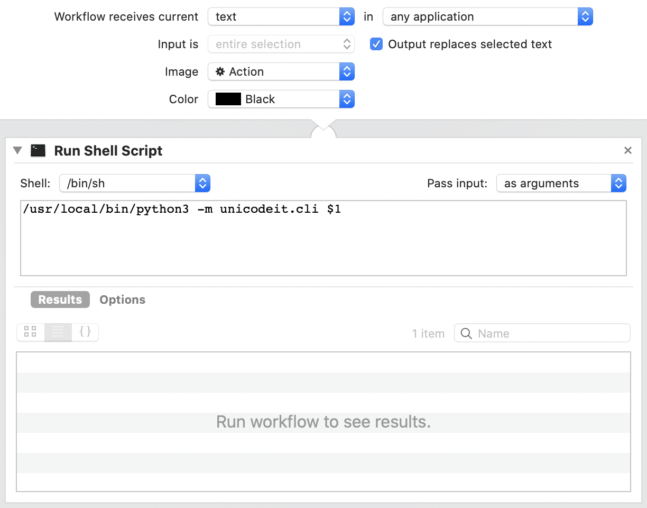Click the '1 item' count label
The image size is (647, 508).
click(428, 333)
